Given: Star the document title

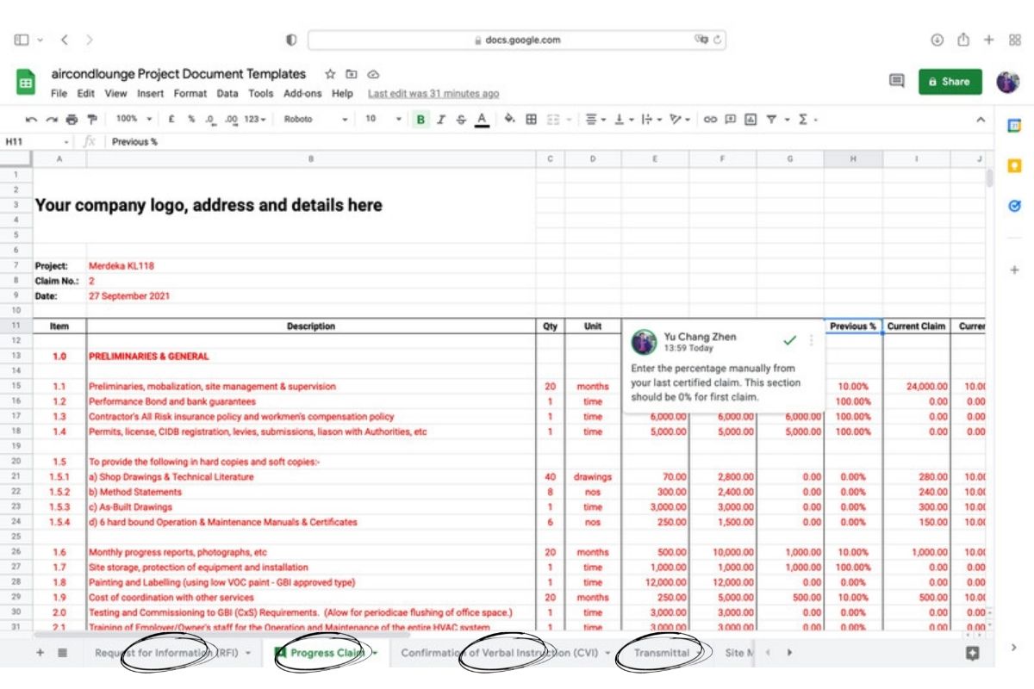Looking at the screenshot, I should pos(330,75).
